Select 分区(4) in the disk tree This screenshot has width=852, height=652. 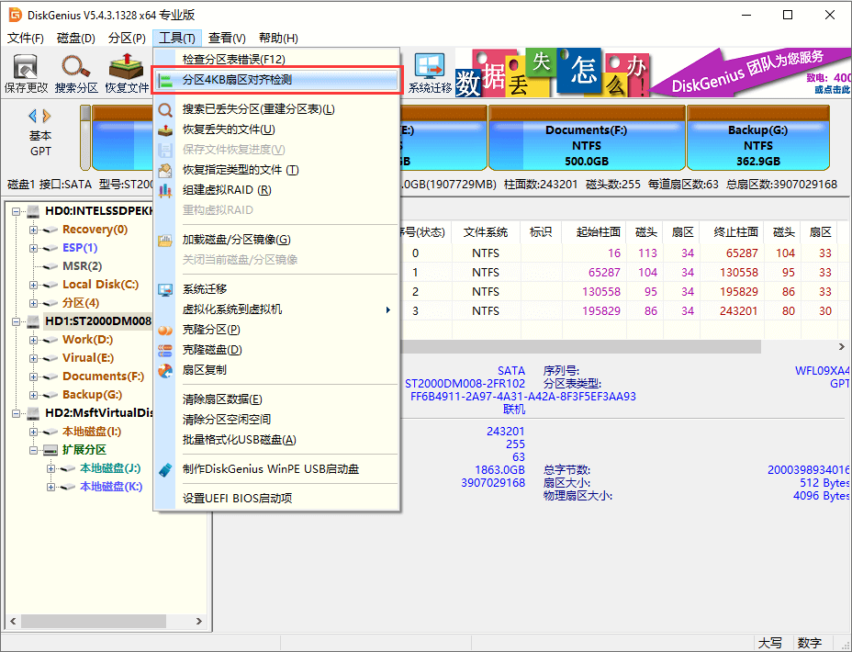tap(81, 303)
